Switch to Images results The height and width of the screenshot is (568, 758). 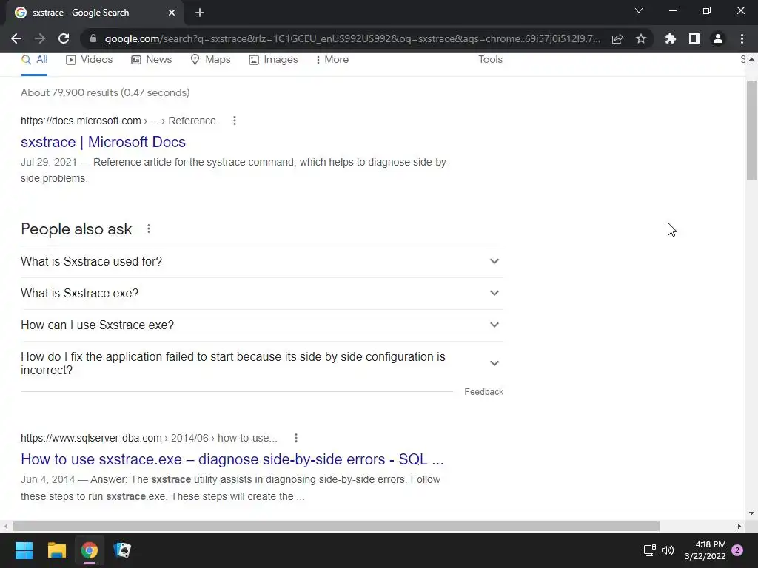273,60
